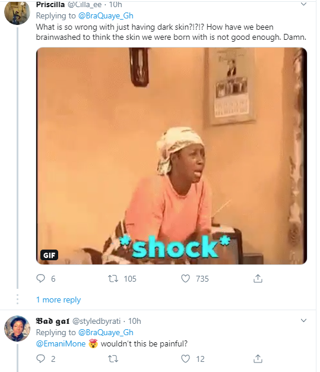This screenshot has height=372, width=320.
Task: Open the @BraQuaye_Gh link in Bad gal's tweet
Action: coord(106,332)
